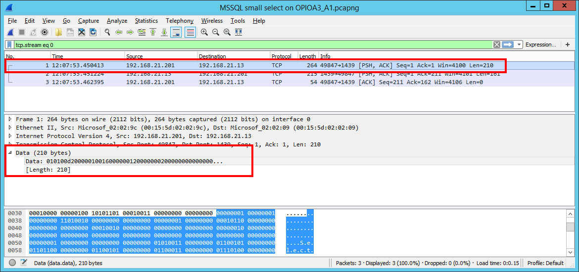
Task: Select packet 3 with Ack=162
Action: click(x=290, y=82)
